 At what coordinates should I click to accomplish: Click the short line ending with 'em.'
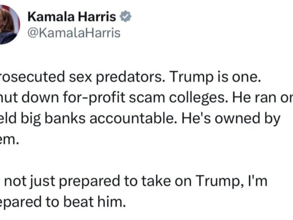(9, 140)
